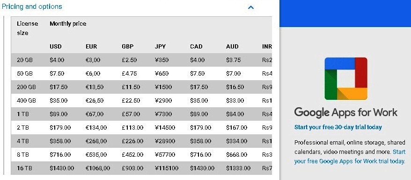Select the GBP column header
Viewport: 411px width, 180px height.
click(128, 47)
